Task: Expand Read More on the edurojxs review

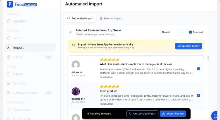Action: coord(106,77)
